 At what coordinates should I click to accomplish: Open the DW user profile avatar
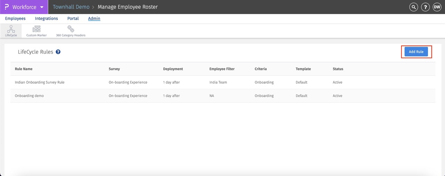(x=437, y=7)
